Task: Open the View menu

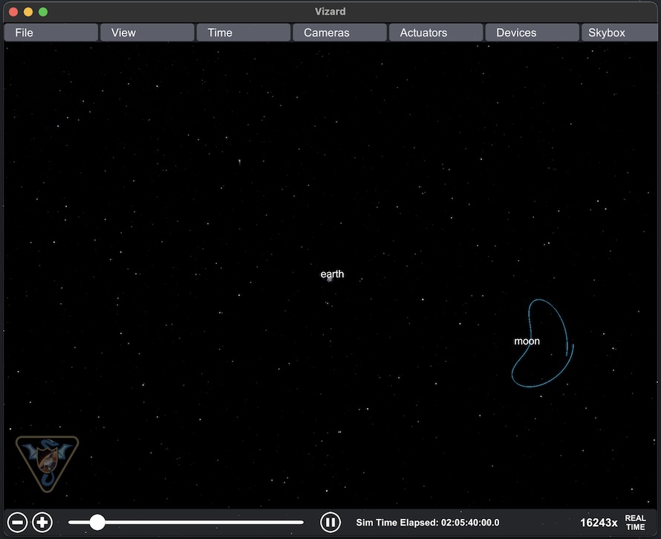Action: point(147,33)
